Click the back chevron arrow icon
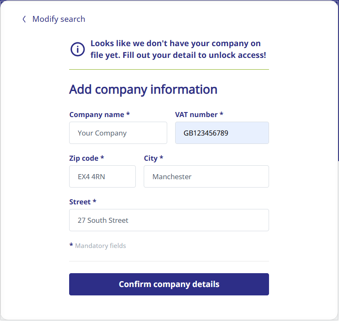The width and height of the screenshot is (339, 321). tap(24, 19)
